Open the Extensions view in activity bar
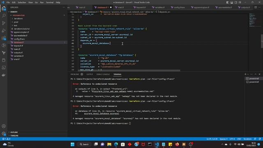This screenshot has height=148, width=263. (x=4, y=38)
